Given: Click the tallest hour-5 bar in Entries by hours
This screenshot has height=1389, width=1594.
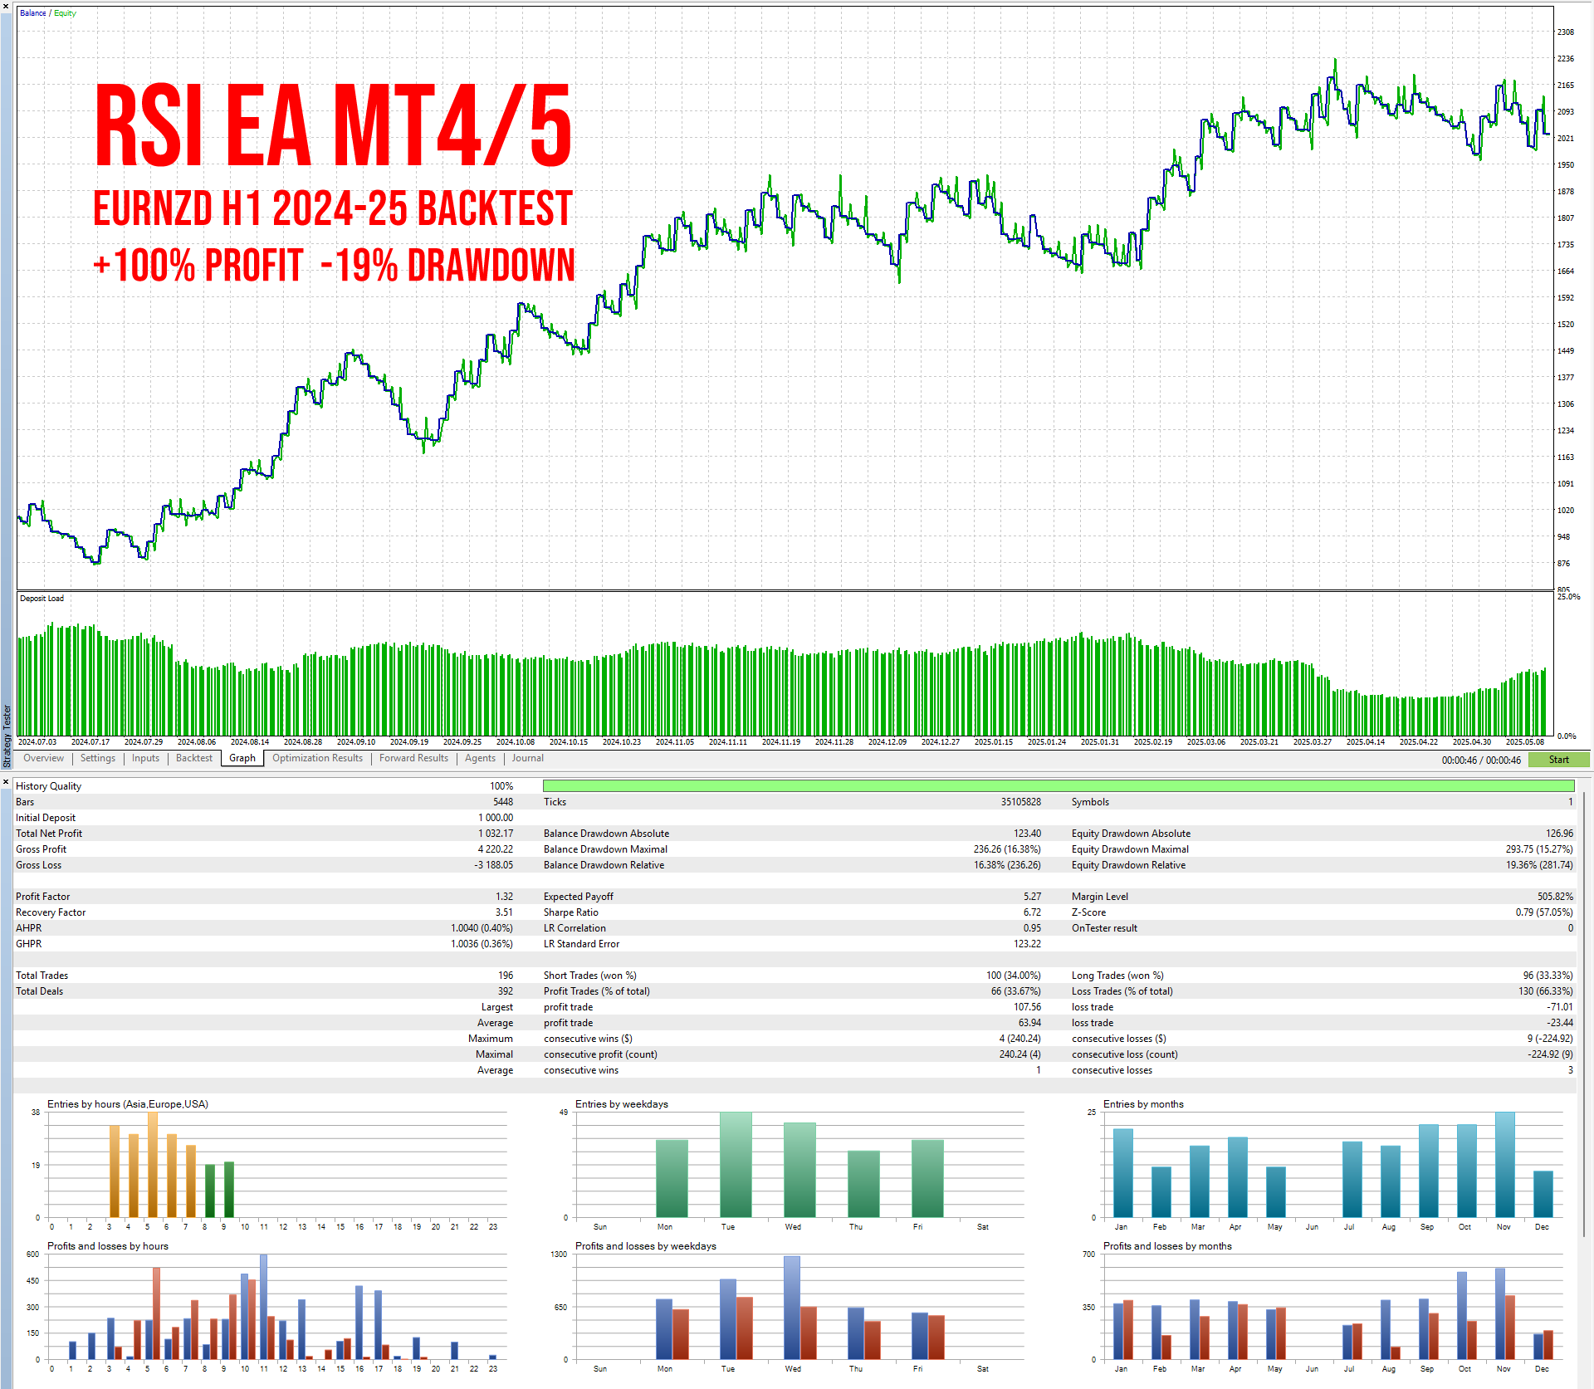Looking at the screenshot, I should (x=153, y=1165).
